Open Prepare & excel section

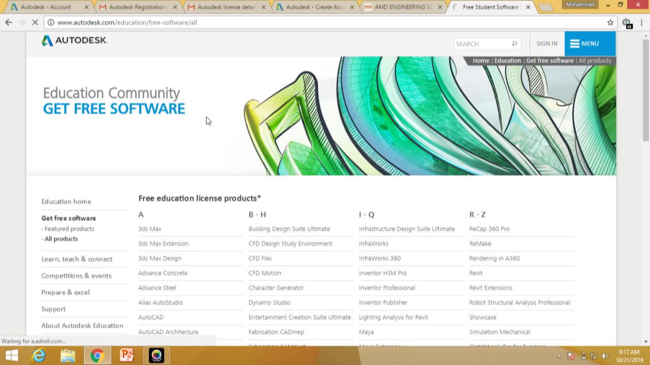tap(66, 293)
